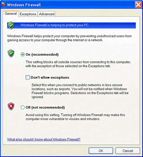The image size is (143, 157).
Task: Click the Off (not recommended) label text
Action: (x=45, y=107)
